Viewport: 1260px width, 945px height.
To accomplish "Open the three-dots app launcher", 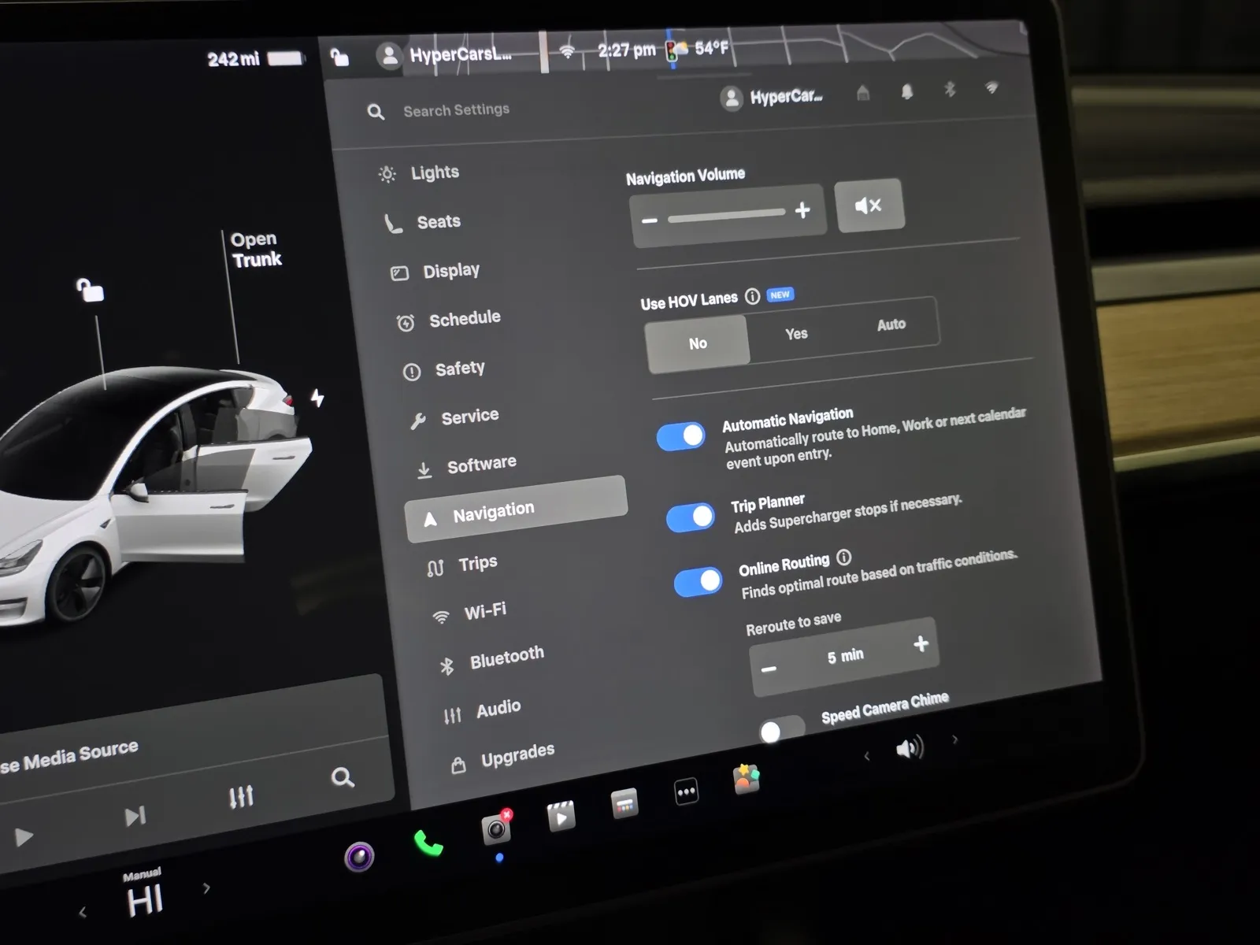I will (x=686, y=791).
